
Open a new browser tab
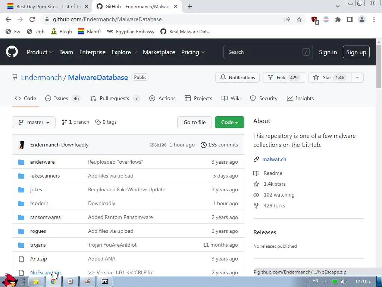point(190,7)
